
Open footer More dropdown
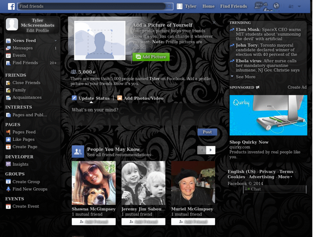click(285, 177)
